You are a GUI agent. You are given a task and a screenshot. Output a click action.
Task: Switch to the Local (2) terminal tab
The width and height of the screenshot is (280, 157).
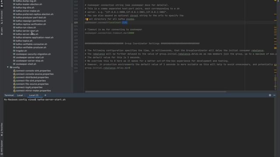34,95
